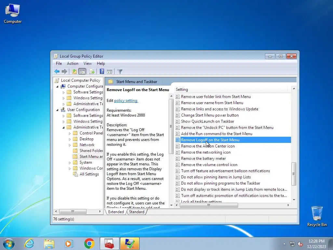Collapse the User Configuration node
333x250 pixels.
point(57,110)
